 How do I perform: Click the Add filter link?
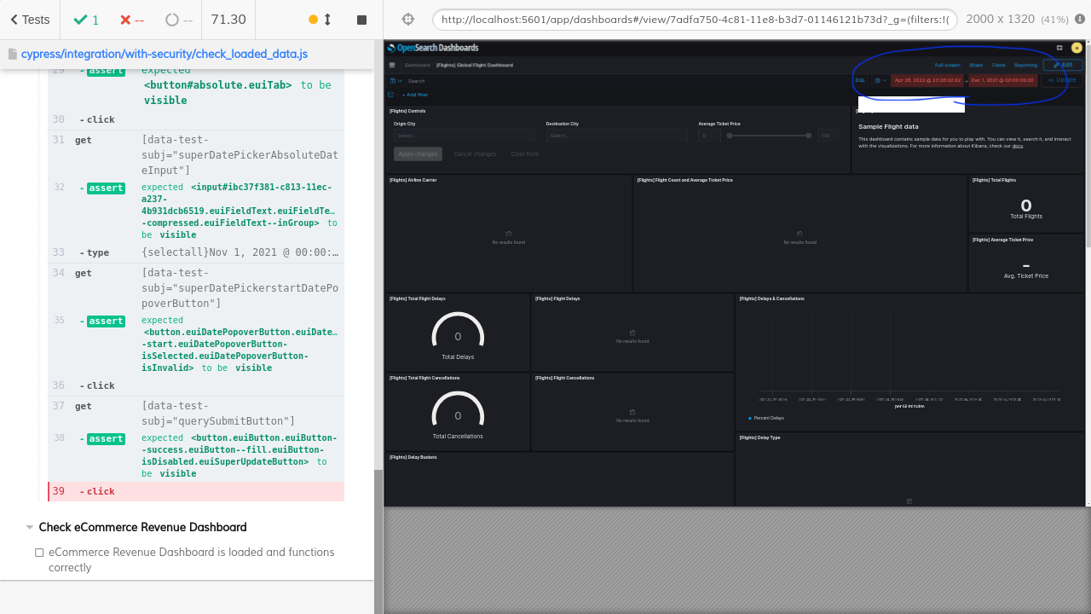(x=415, y=94)
